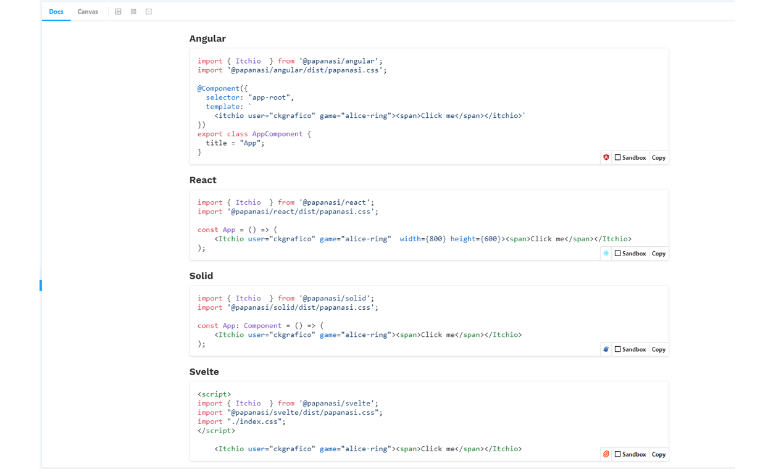The width and height of the screenshot is (784, 469).
Task: Toggle the background image toolbar icon
Action: click(118, 12)
